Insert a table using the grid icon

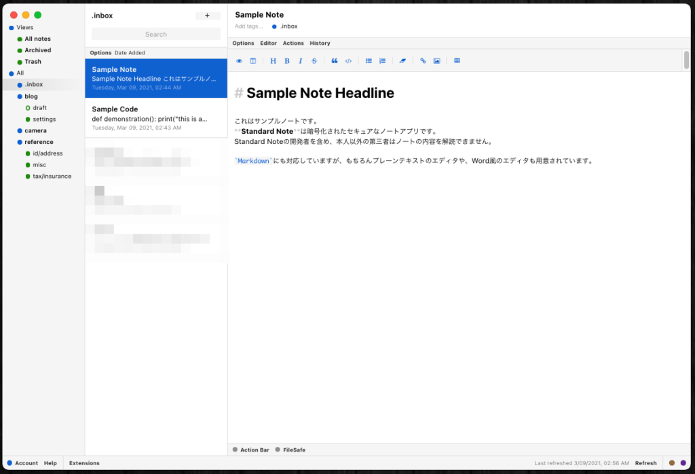click(x=457, y=61)
